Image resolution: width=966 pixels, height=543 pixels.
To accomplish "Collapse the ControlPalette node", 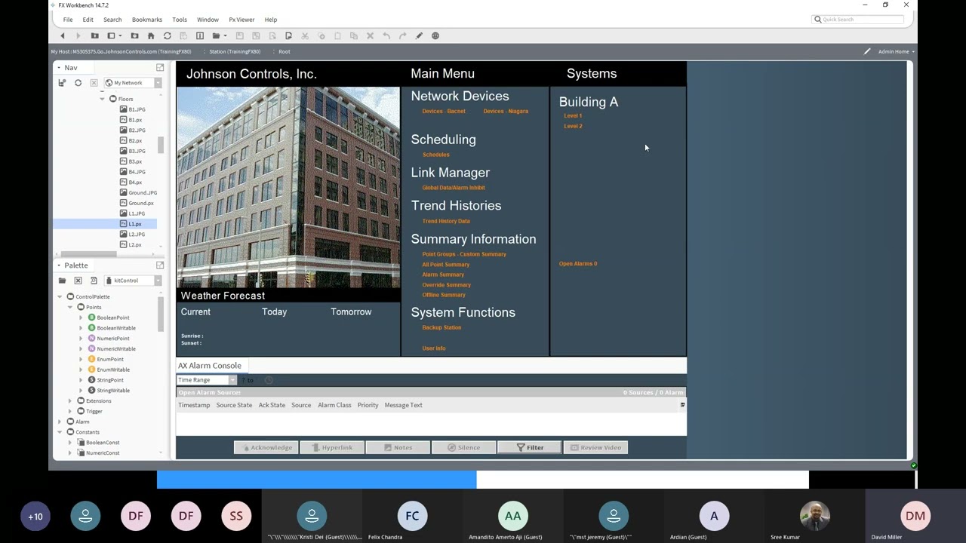I will [60, 296].
